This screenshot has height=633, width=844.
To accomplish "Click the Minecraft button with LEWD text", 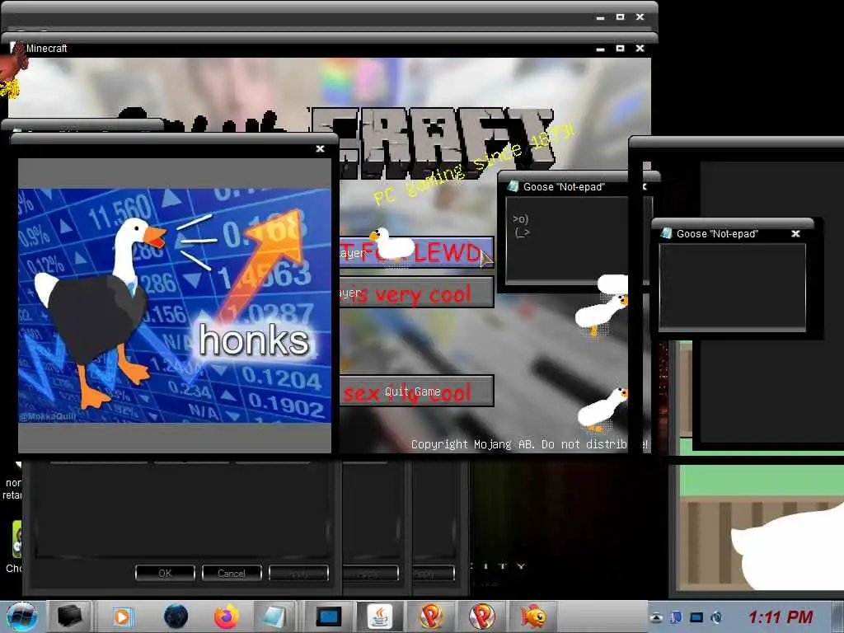I will [x=416, y=252].
